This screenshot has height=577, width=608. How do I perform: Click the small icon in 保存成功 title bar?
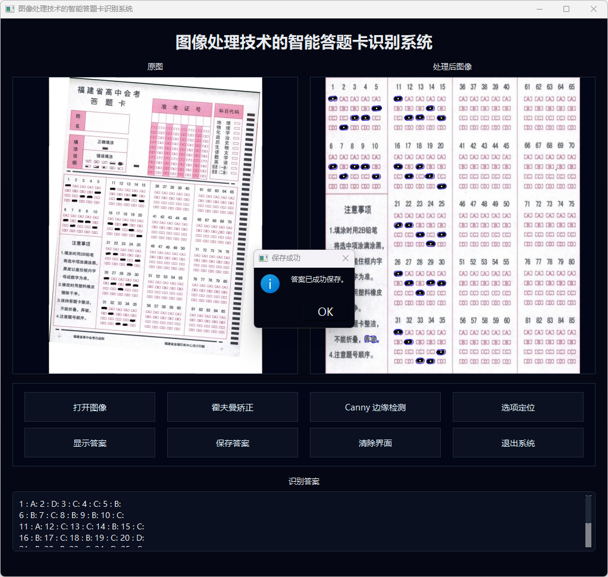263,258
